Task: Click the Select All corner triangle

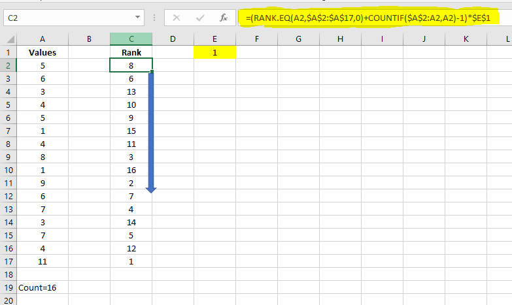Action: tap(10, 39)
